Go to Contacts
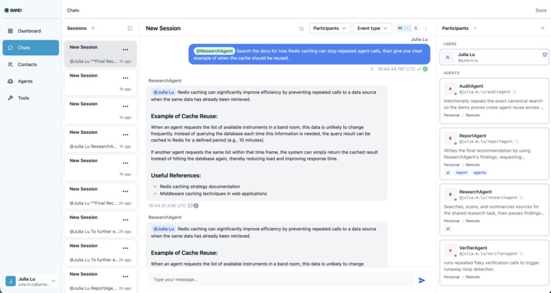 tap(31, 65)
